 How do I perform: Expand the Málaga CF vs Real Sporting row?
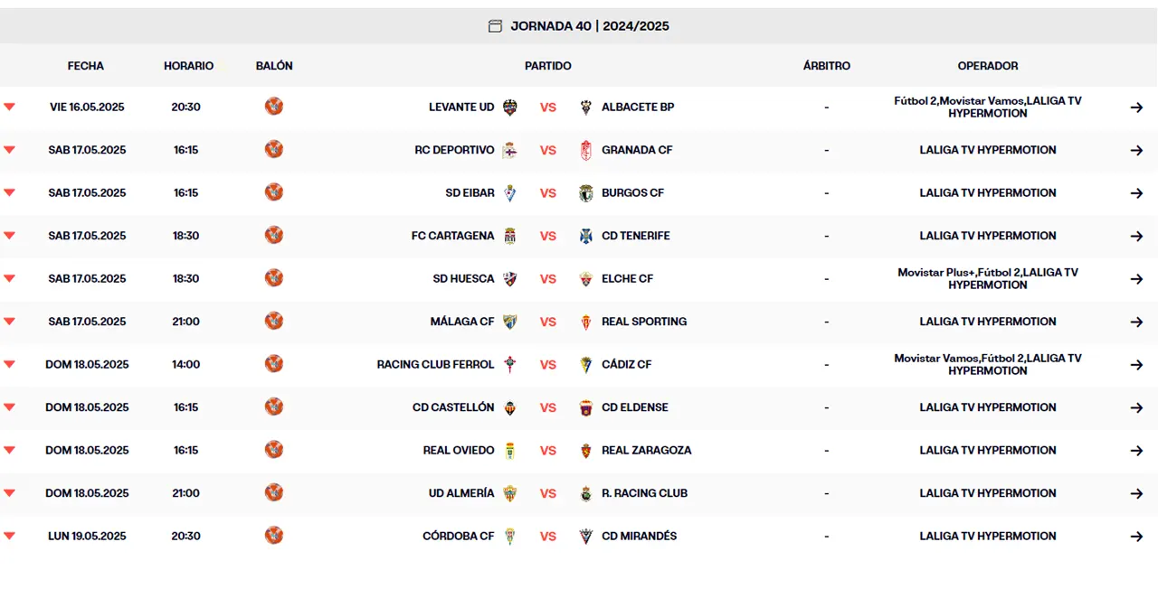(x=9, y=322)
